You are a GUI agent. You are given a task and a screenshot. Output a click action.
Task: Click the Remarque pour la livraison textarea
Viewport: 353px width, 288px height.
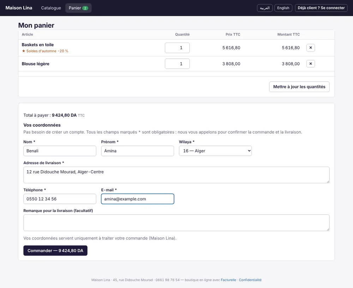click(x=176, y=223)
